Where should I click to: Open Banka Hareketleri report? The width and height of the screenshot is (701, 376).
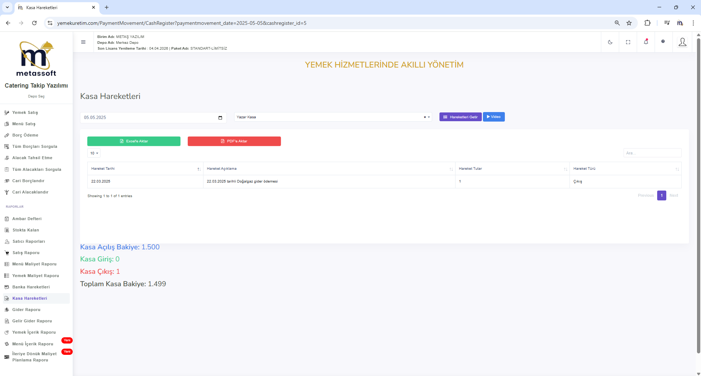(31, 287)
